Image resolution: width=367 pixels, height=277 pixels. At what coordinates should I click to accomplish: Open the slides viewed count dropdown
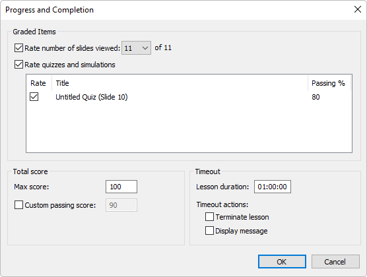(136, 48)
